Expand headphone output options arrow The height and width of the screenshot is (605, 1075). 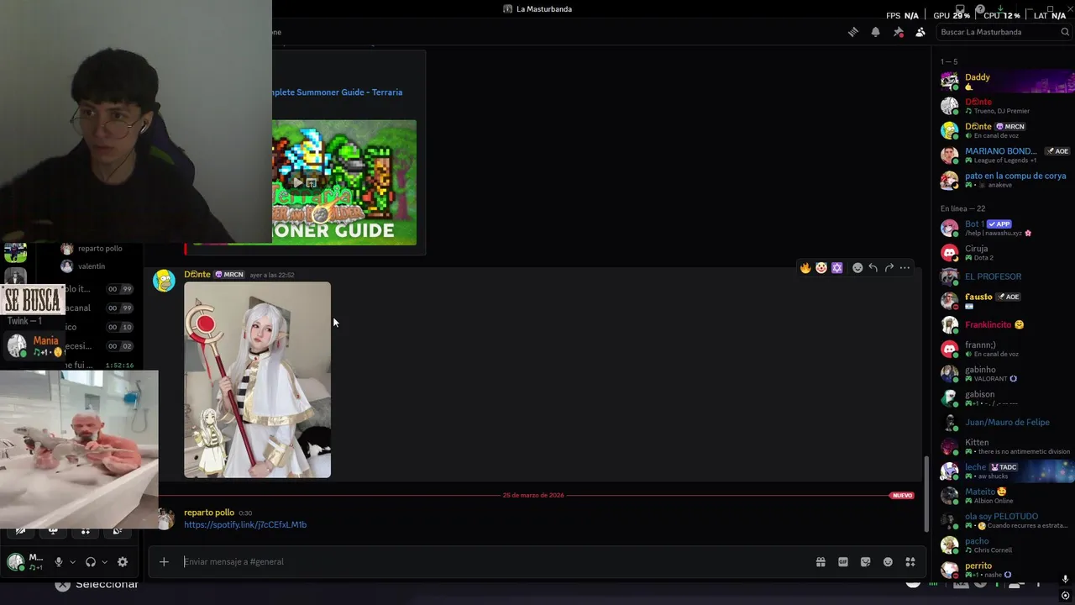[104, 562]
